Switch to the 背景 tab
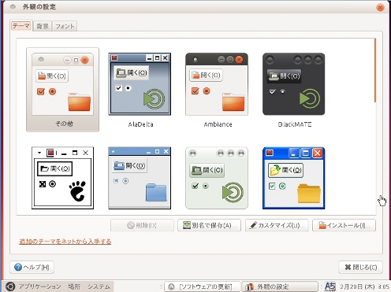The width and height of the screenshot is (391, 292). point(43,26)
